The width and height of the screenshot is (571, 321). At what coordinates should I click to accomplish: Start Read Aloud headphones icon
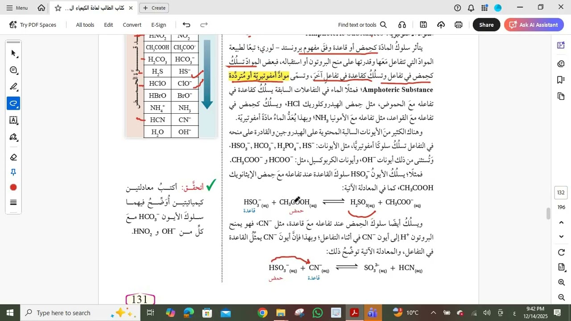[x=402, y=25]
